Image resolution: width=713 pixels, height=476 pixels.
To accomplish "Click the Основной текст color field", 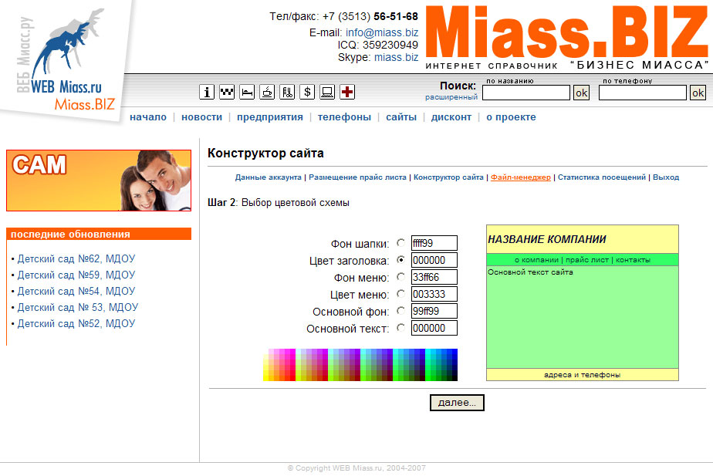I will (434, 328).
